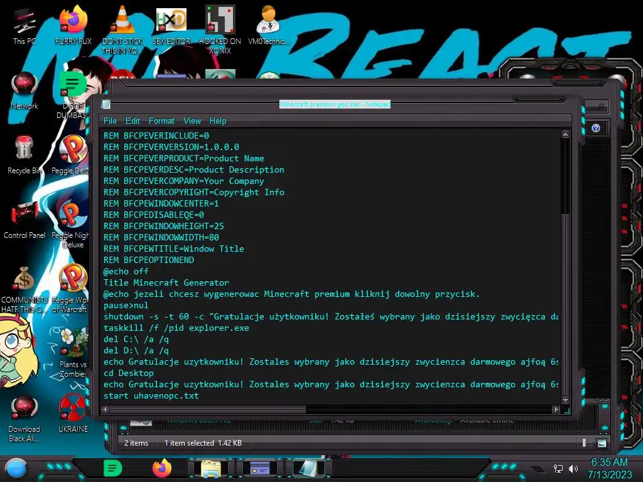Image resolution: width=643 pixels, height=482 pixels.
Task: Click the blue help icon in Explorer window
Action: click(596, 128)
